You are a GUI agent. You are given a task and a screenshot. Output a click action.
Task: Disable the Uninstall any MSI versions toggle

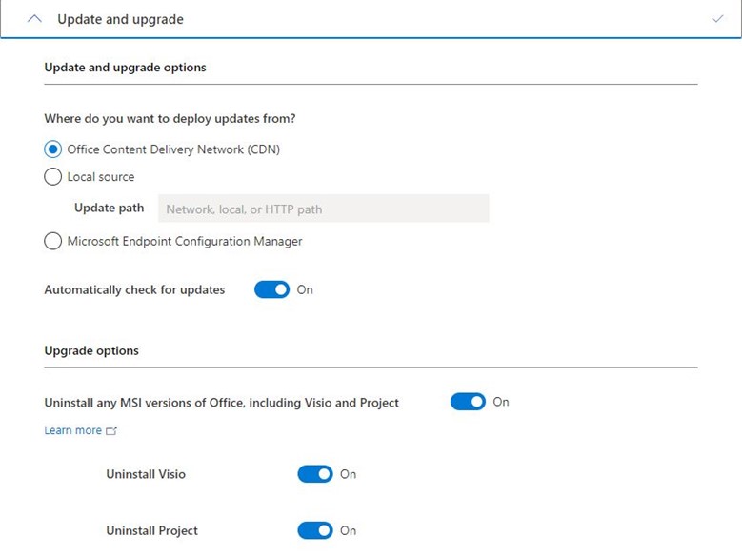(468, 403)
